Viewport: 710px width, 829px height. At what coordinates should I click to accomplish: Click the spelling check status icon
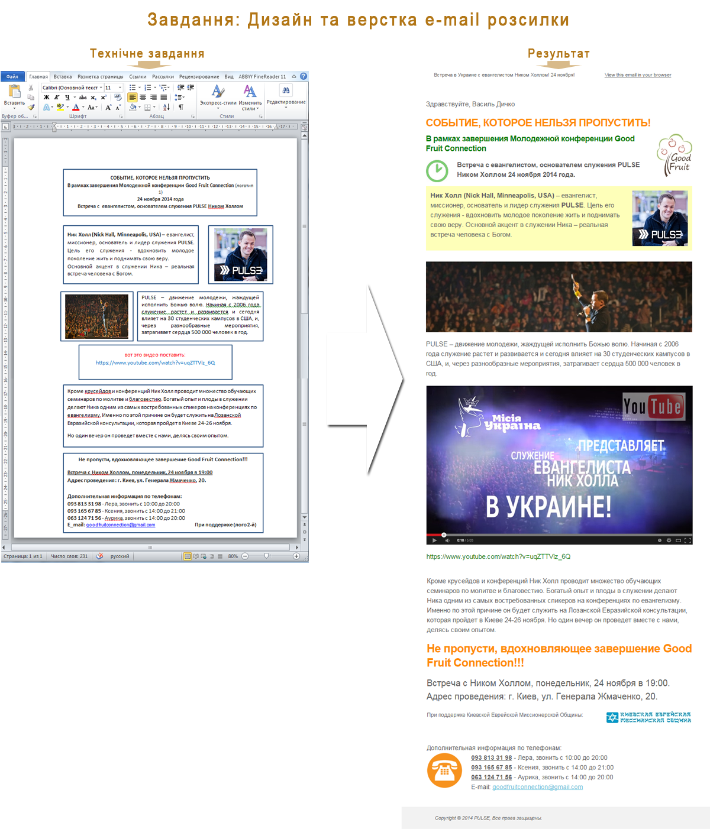coord(99,556)
